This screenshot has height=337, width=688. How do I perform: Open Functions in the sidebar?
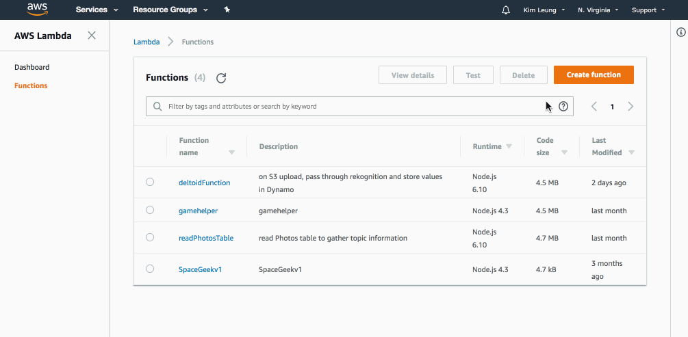(31, 85)
